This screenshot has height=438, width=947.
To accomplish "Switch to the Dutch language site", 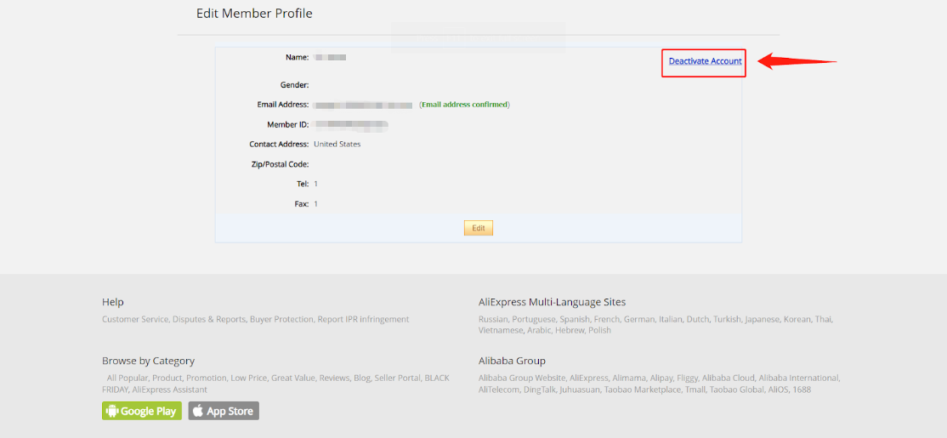I will [x=698, y=319].
